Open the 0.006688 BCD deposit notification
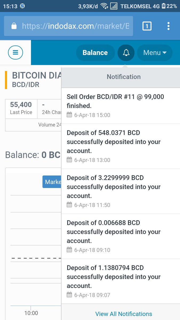This screenshot has width=180, height=320. click(x=121, y=236)
